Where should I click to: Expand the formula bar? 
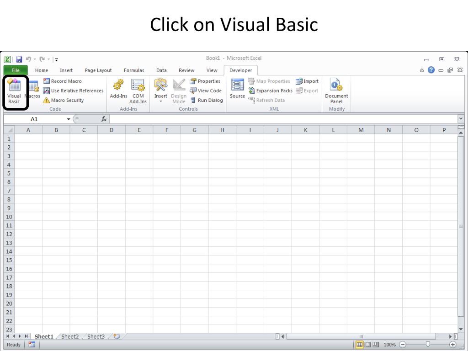coord(461,119)
